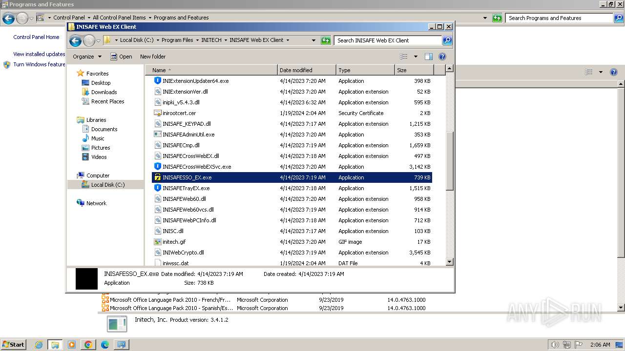This screenshot has width=625, height=351.
Task: Click New folder in toolbar
Action: 153,57
